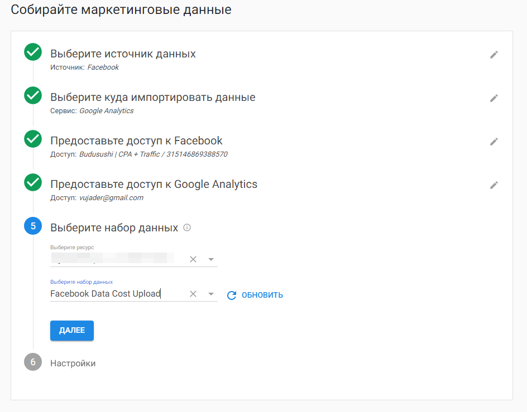Click into the 'Facebook Data Cost Upload' field
This screenshot has width=527, height=412.
coord(114,294)
